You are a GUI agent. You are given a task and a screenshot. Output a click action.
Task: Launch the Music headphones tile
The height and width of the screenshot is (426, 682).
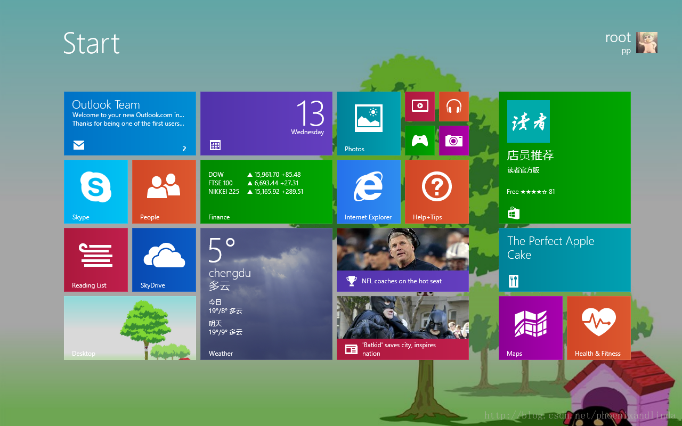coord(454,106)
